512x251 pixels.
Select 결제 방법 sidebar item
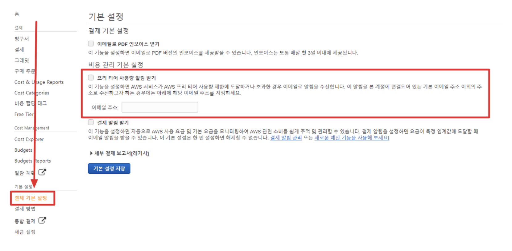(25, 209)
